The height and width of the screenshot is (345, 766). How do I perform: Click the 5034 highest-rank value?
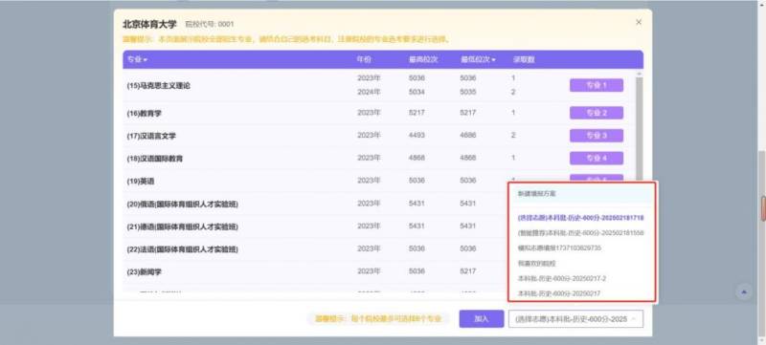coord(417,92)
